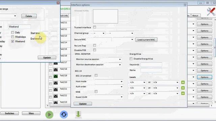Screen dimensions: 216x121
Task: Check the Daily option
Action: pos(12,32)
